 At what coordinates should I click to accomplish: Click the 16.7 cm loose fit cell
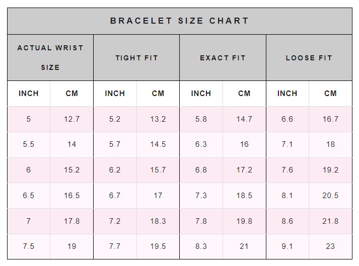pos(330,119)
